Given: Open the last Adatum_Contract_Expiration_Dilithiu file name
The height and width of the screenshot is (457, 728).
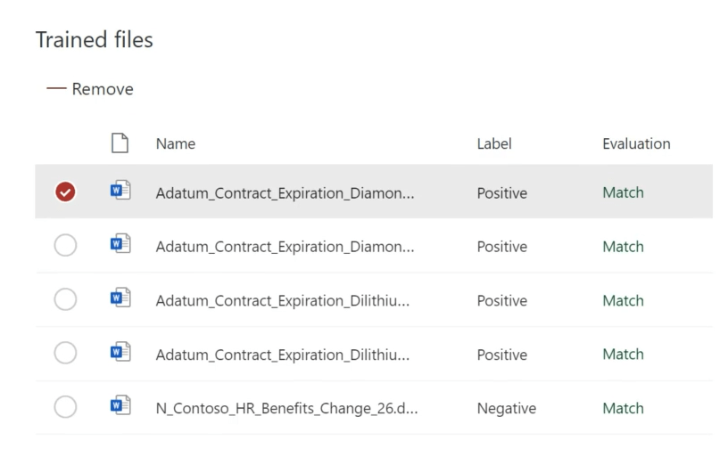Looking at the screenshot, I should pyautogui.click(x=282, y=355).
